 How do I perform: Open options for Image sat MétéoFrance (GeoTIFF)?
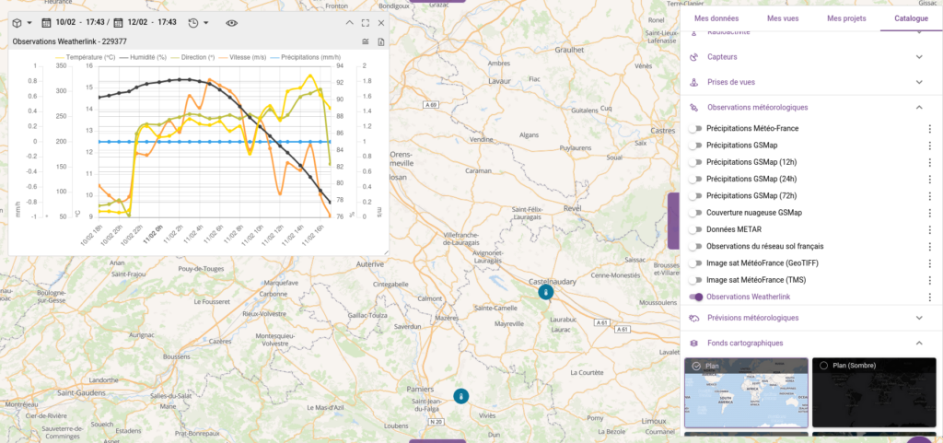point(930,263)
